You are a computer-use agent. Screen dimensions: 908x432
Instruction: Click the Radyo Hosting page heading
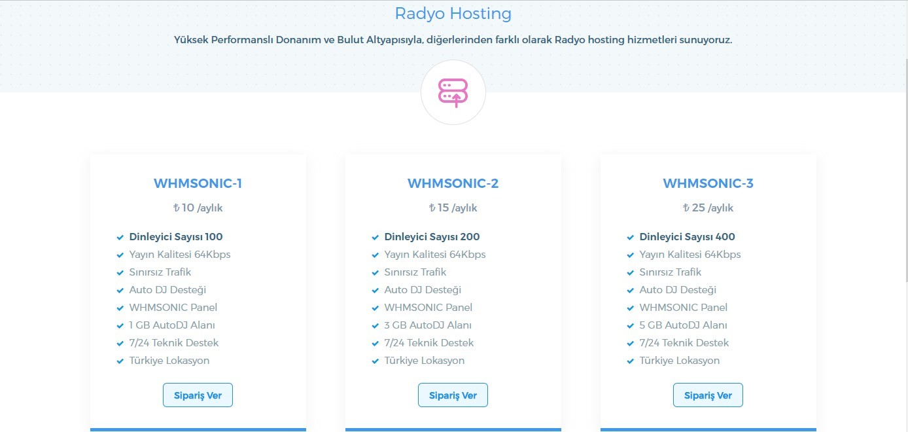click(x=453, y=14)
